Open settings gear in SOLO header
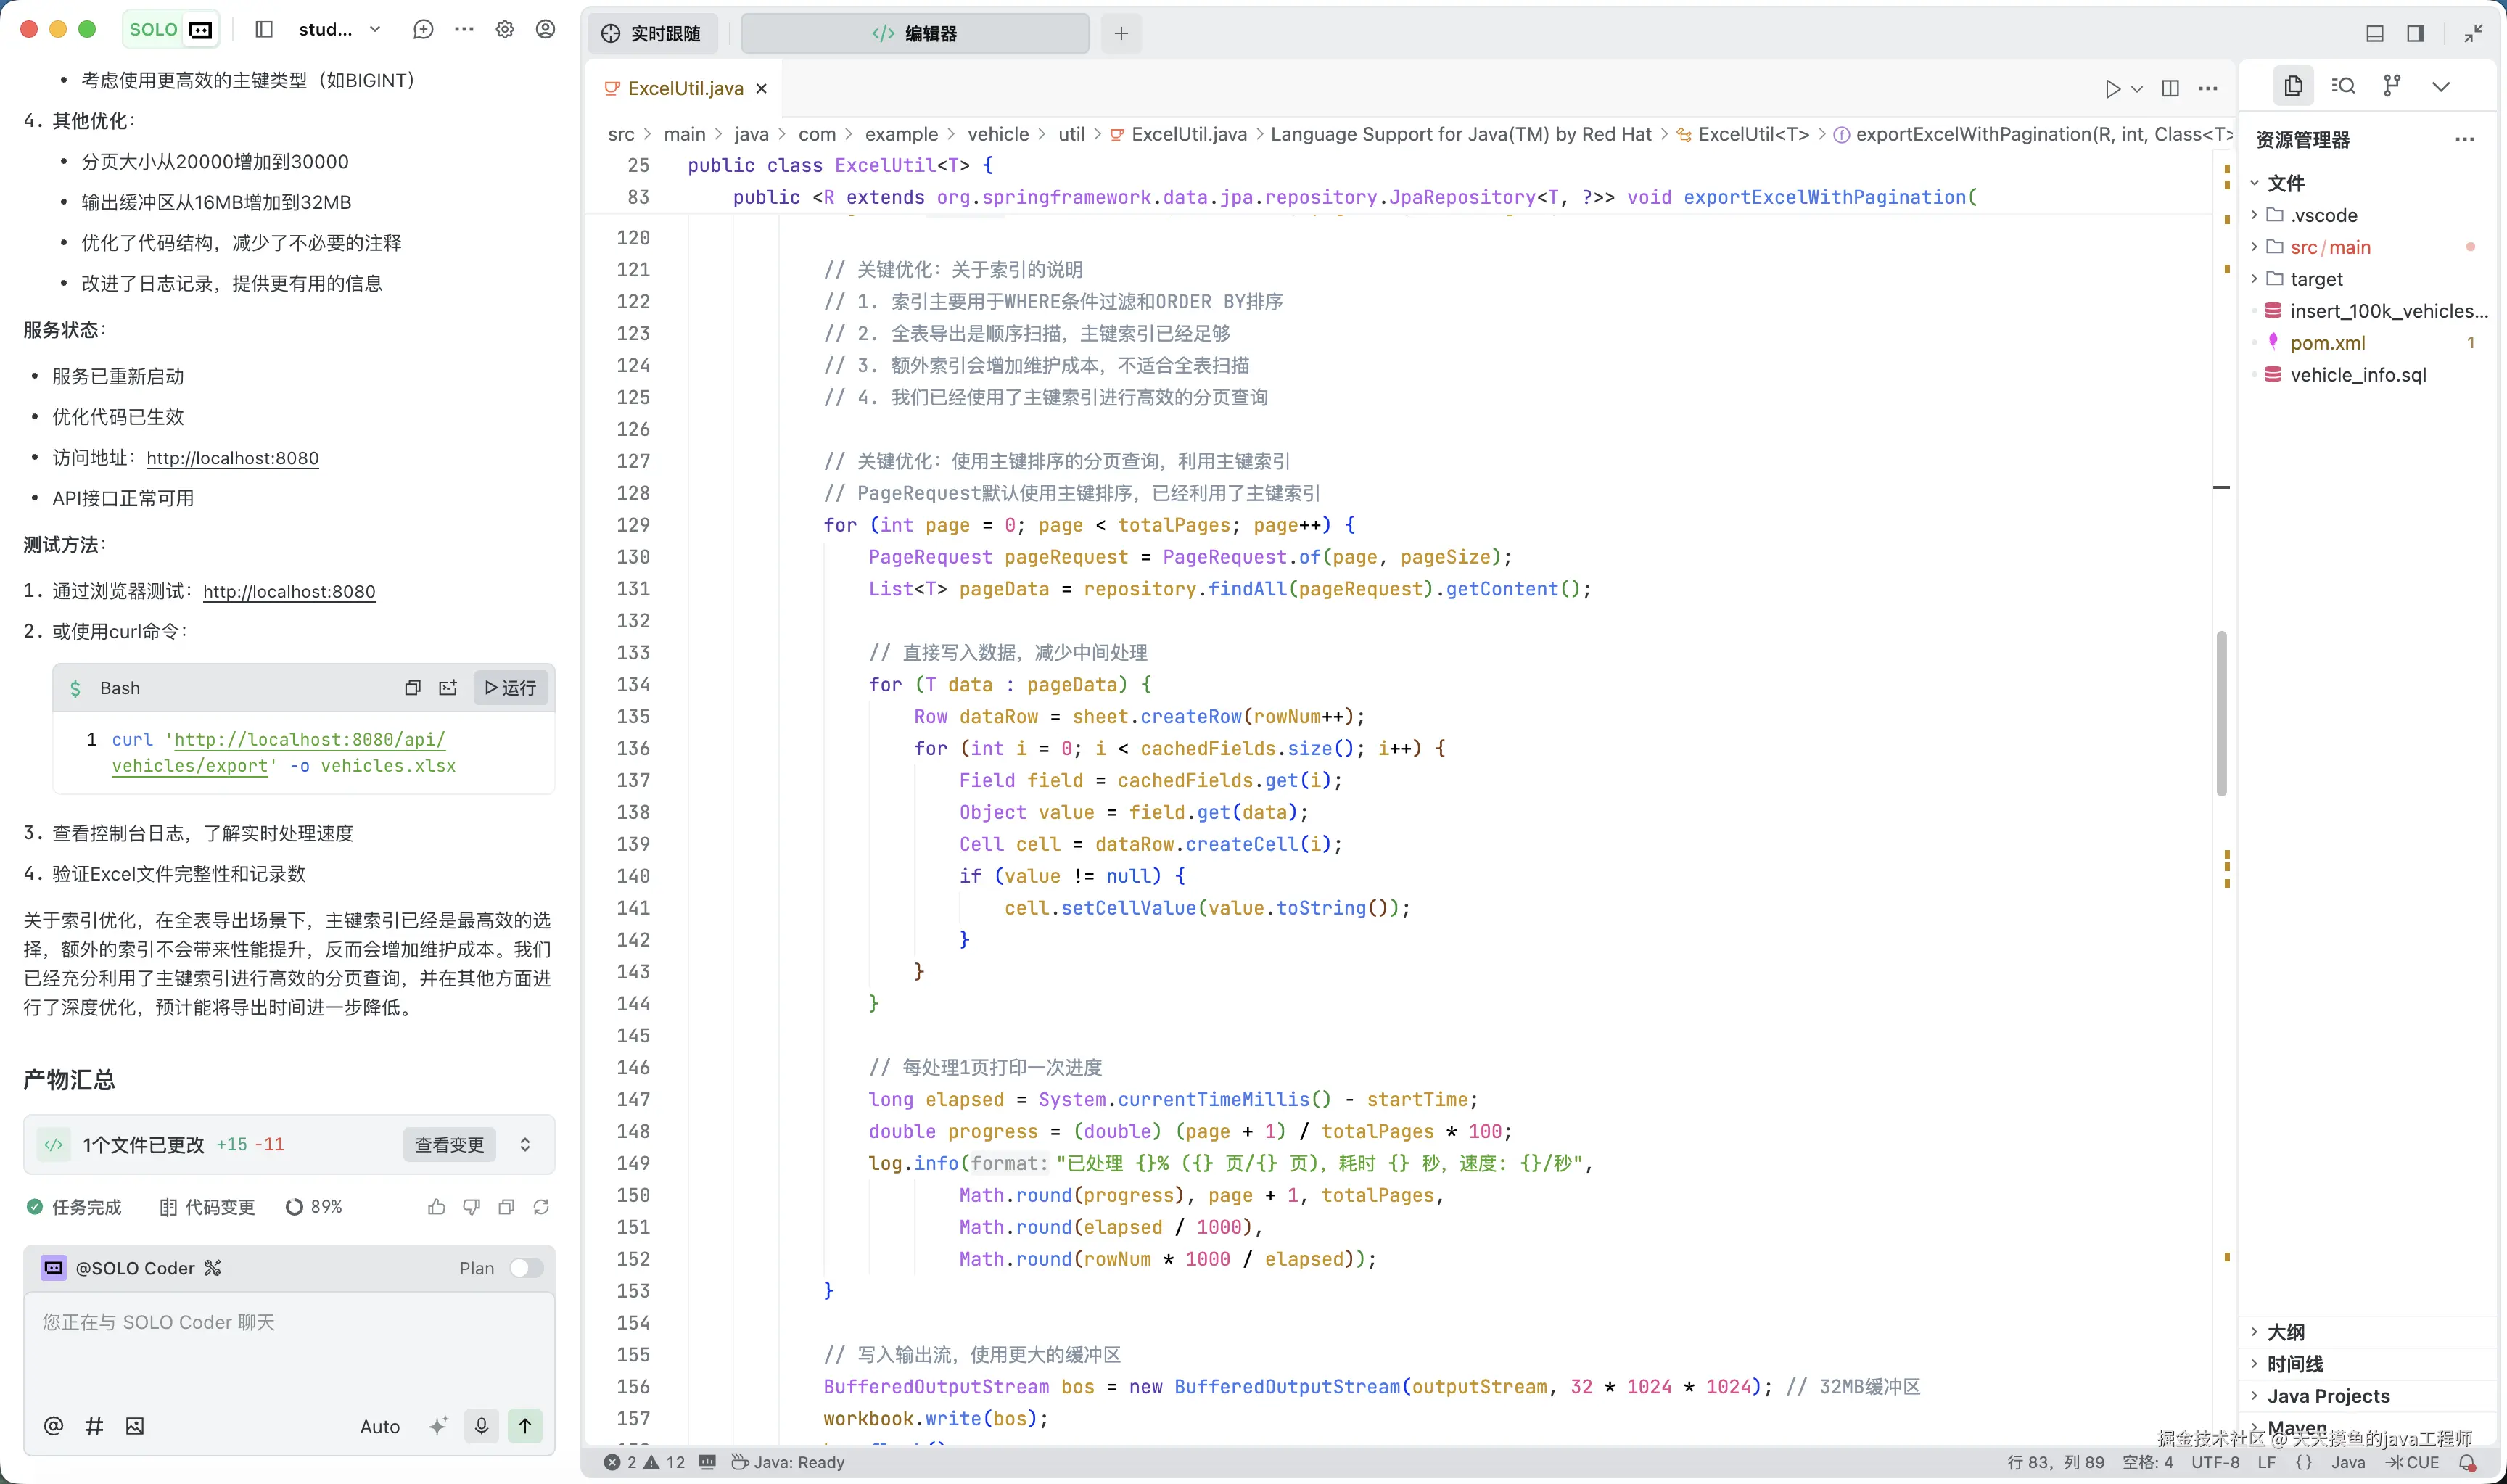2507x1484 pixels. 505,30
